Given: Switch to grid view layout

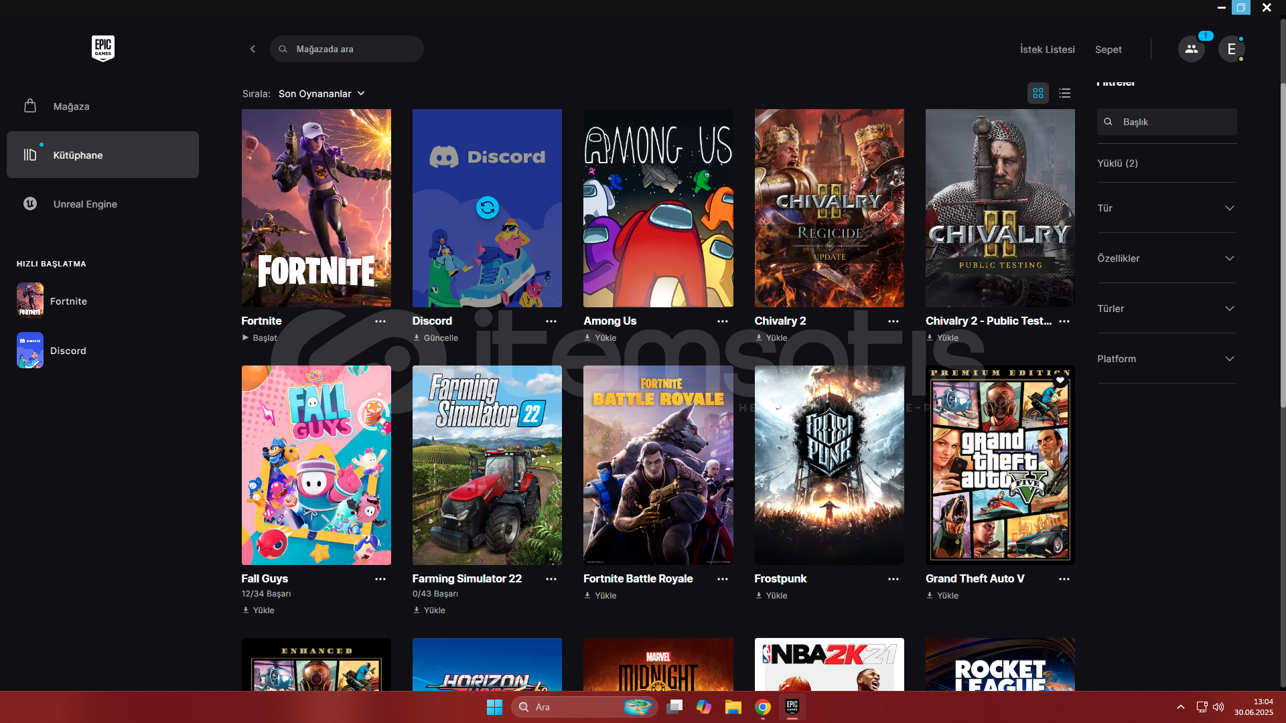Looking at the screenshot, I should point(1038,93).
